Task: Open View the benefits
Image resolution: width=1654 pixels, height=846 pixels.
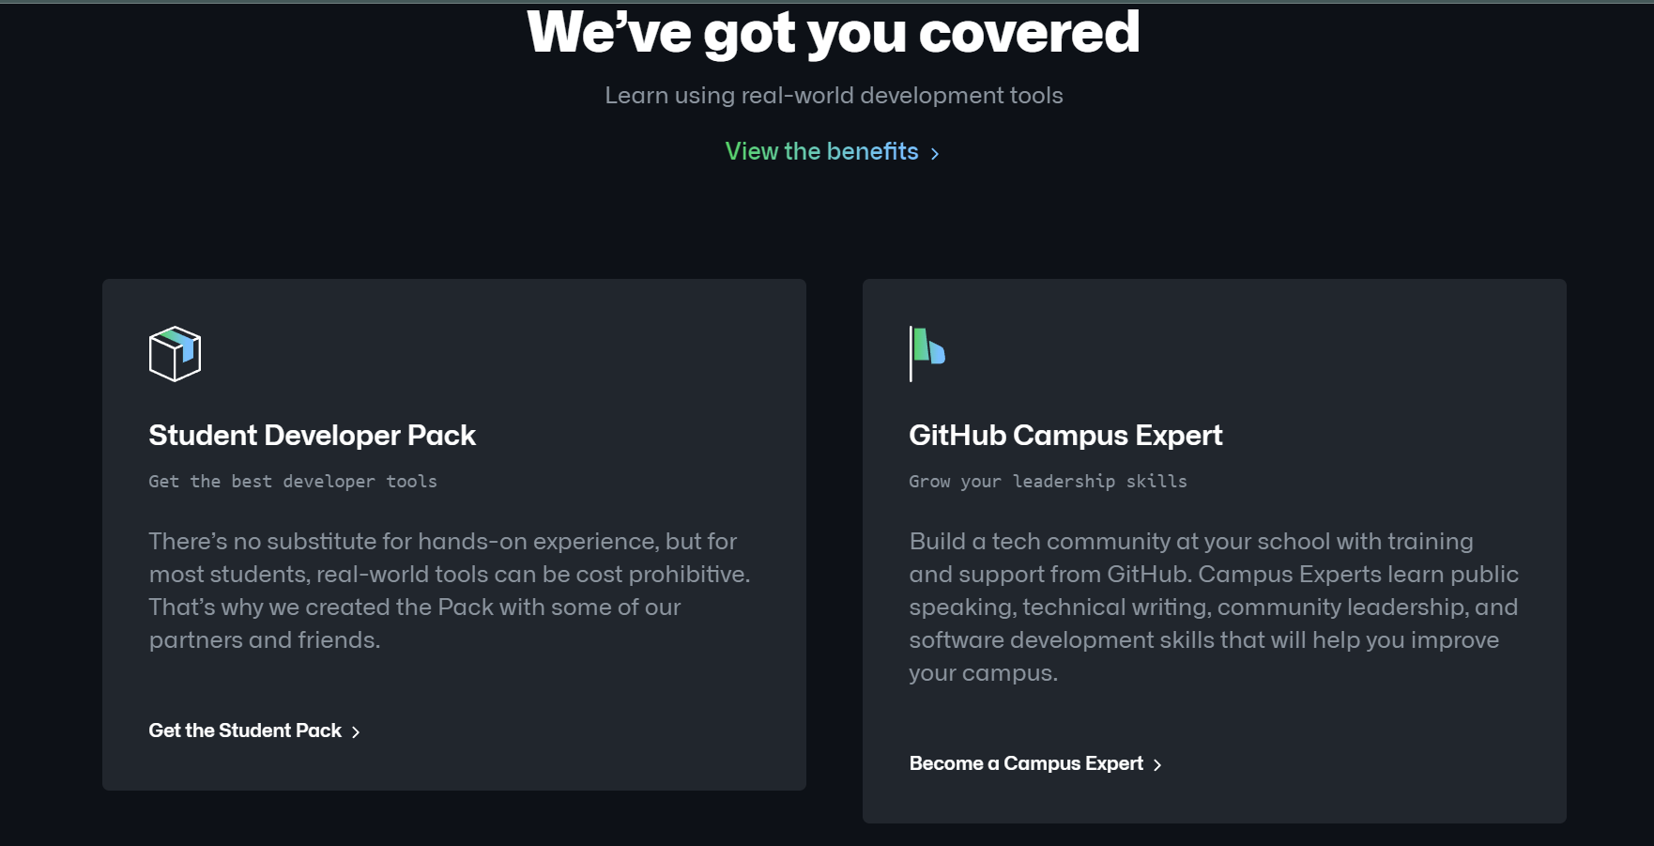Action: point(820,151)
